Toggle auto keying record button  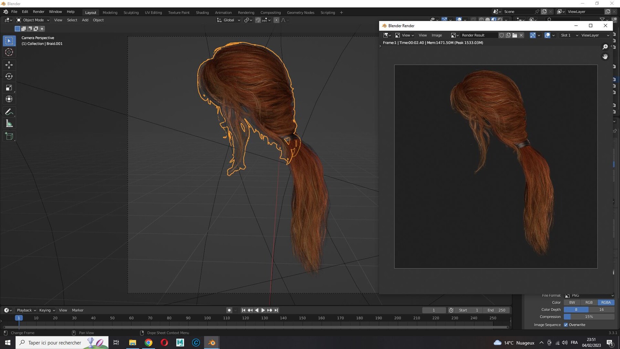point(229,310)
